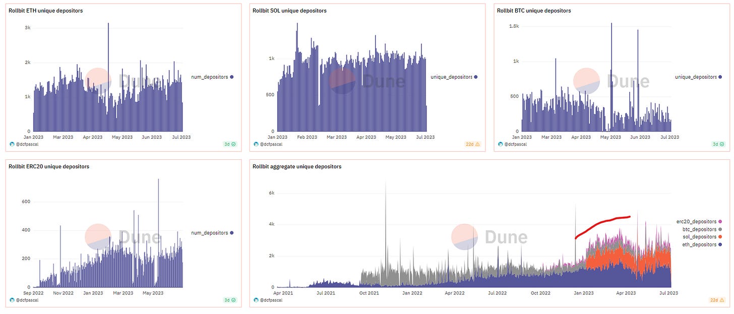Toggle num_depositors legend series in ETH chart
This screenshot has height=314, width=734.
click(212, 77)
